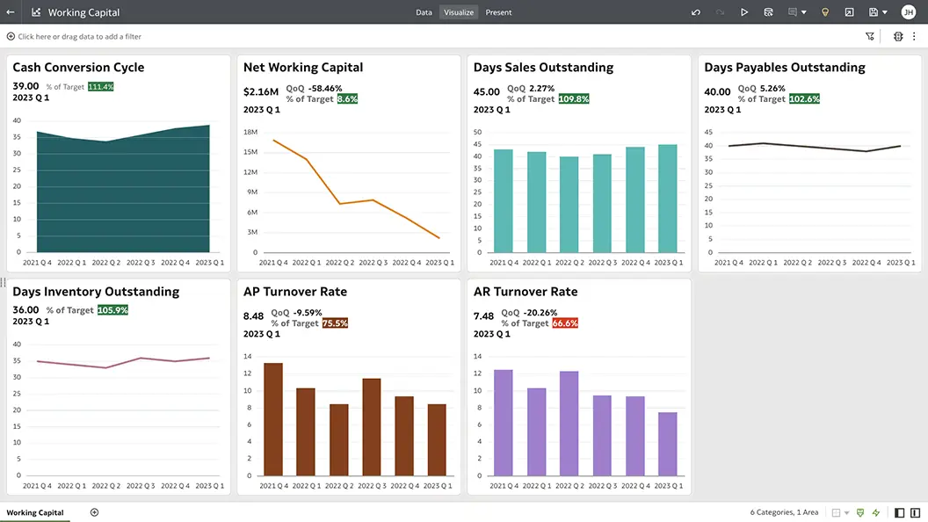The width and height of the screenshot is (928, 522).
Task: Open the canvas layout grid dropdown
Action: (x=840, y=512)
